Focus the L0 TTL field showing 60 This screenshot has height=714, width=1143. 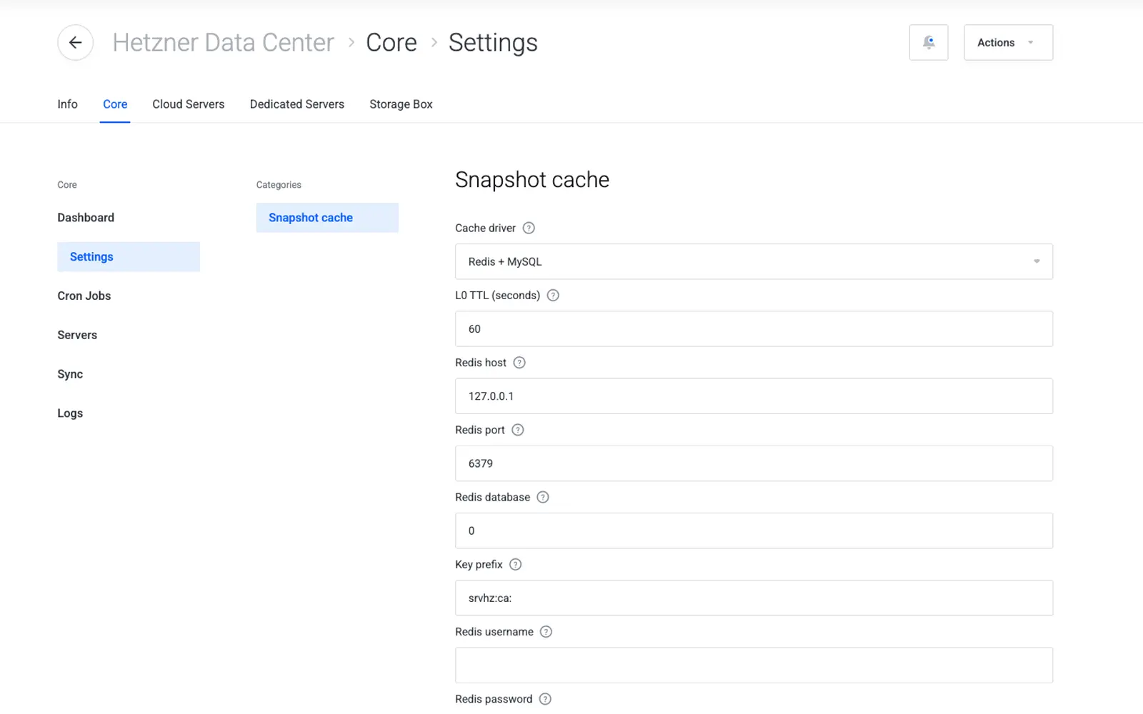point(754,328)
